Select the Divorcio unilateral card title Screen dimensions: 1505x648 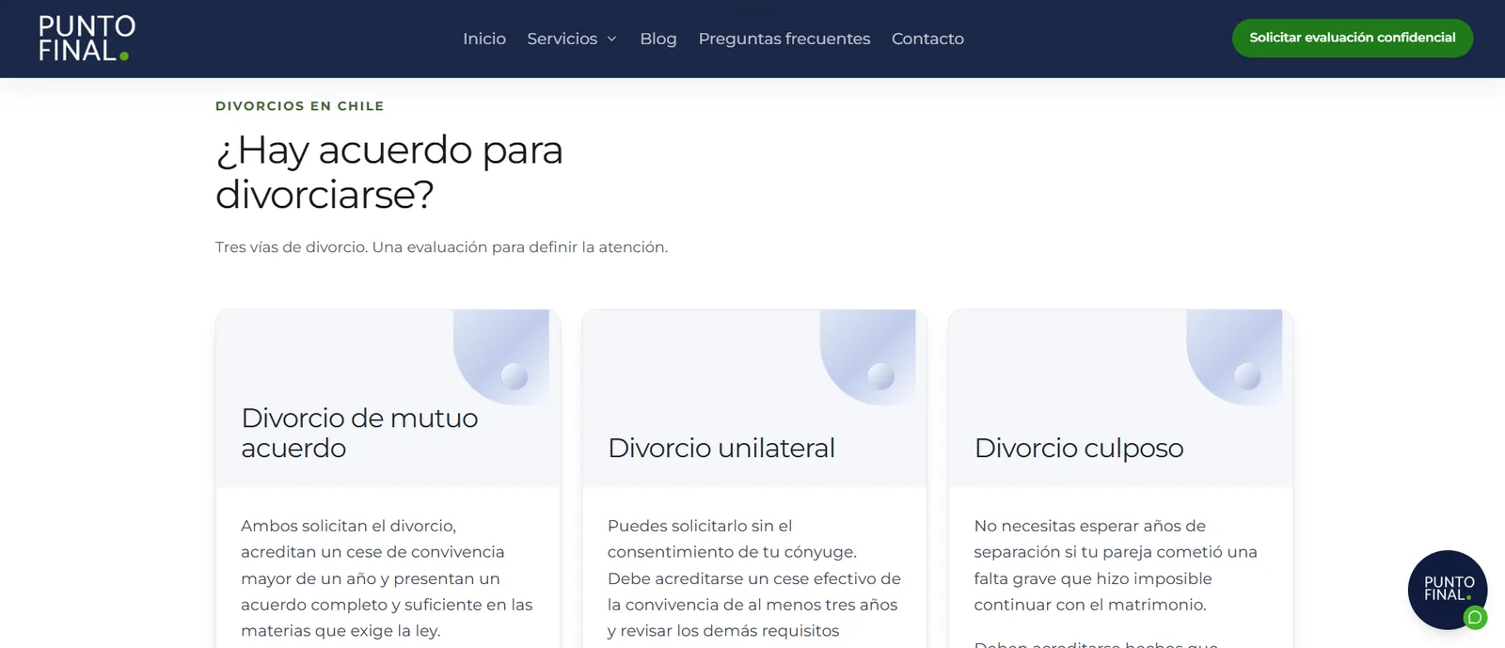point(721,448)
